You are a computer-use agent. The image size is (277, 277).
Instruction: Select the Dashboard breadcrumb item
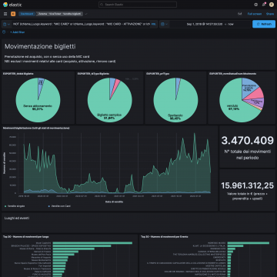[27, 14]
